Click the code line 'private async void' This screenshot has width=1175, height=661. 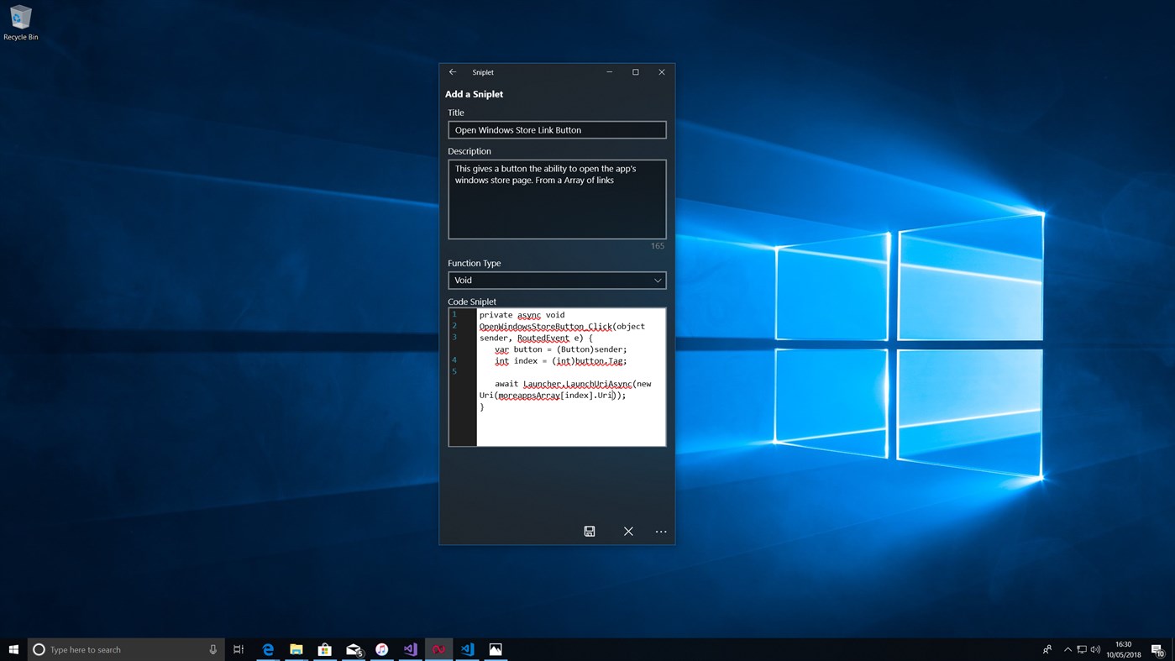522,315
